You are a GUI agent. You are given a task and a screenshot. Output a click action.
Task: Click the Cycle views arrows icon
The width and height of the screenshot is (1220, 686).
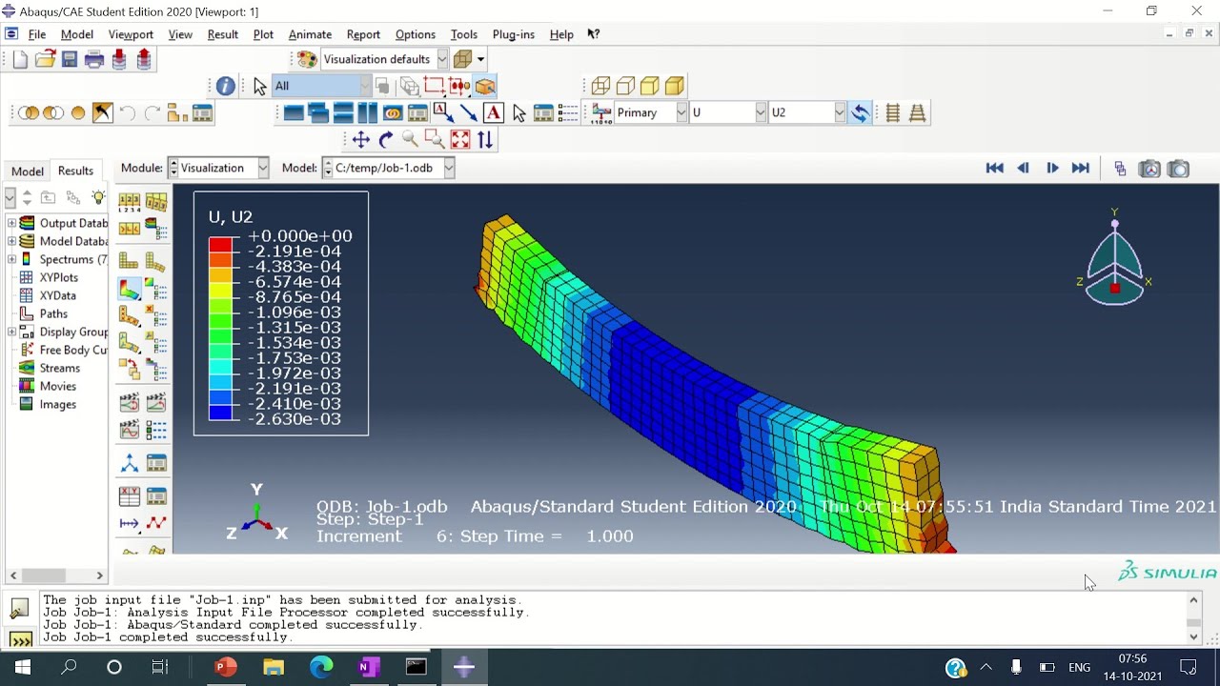[485, 139]
